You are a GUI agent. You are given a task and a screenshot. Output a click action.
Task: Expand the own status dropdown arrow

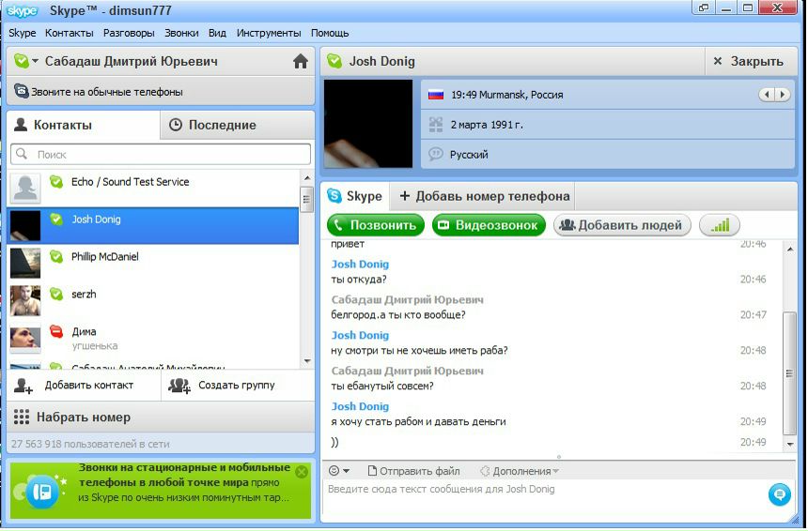click(35, 62)
